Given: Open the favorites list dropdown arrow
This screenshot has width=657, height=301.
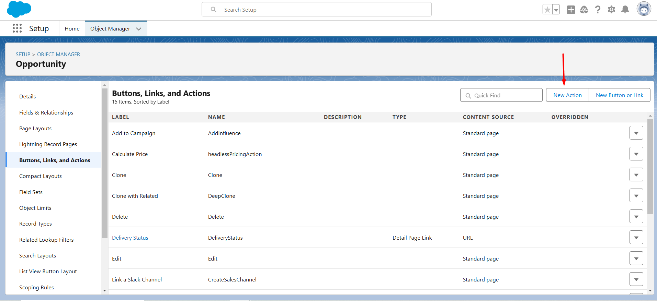Looking at the screenshot, I should coord(556,10).
